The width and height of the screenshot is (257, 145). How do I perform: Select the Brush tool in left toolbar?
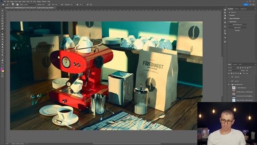(x=2, y=31)
